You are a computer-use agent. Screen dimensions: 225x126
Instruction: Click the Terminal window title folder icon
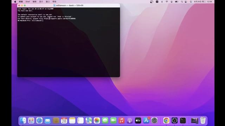point(54,5)
